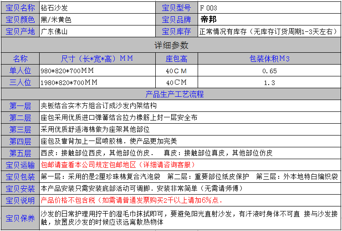Select the 宝贝包装 row label
The width and height of the screenshot is (342, 231).
(x=20, y=176)
